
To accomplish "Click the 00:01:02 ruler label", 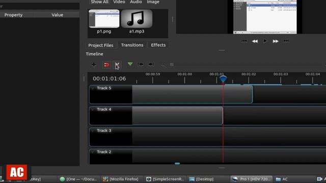I will coord(249,74).
